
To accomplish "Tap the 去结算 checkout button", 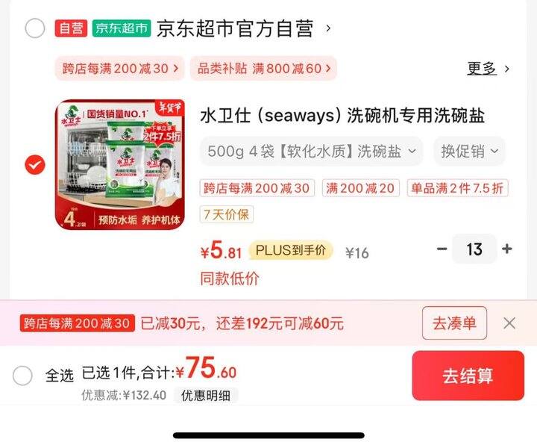I will (x=468, y=376).
